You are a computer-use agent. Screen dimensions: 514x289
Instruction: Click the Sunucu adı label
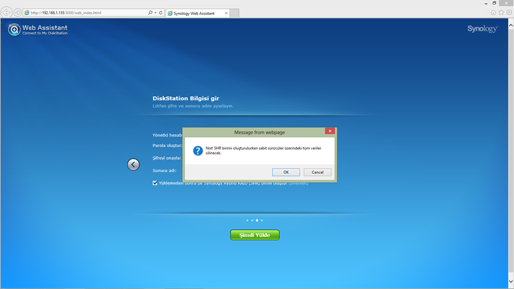[x=164, y=170]
